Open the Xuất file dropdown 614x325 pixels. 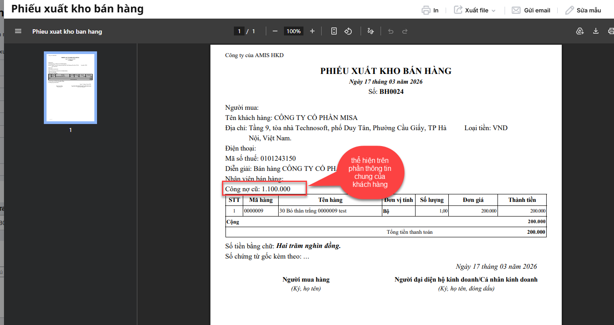[474, 10]
